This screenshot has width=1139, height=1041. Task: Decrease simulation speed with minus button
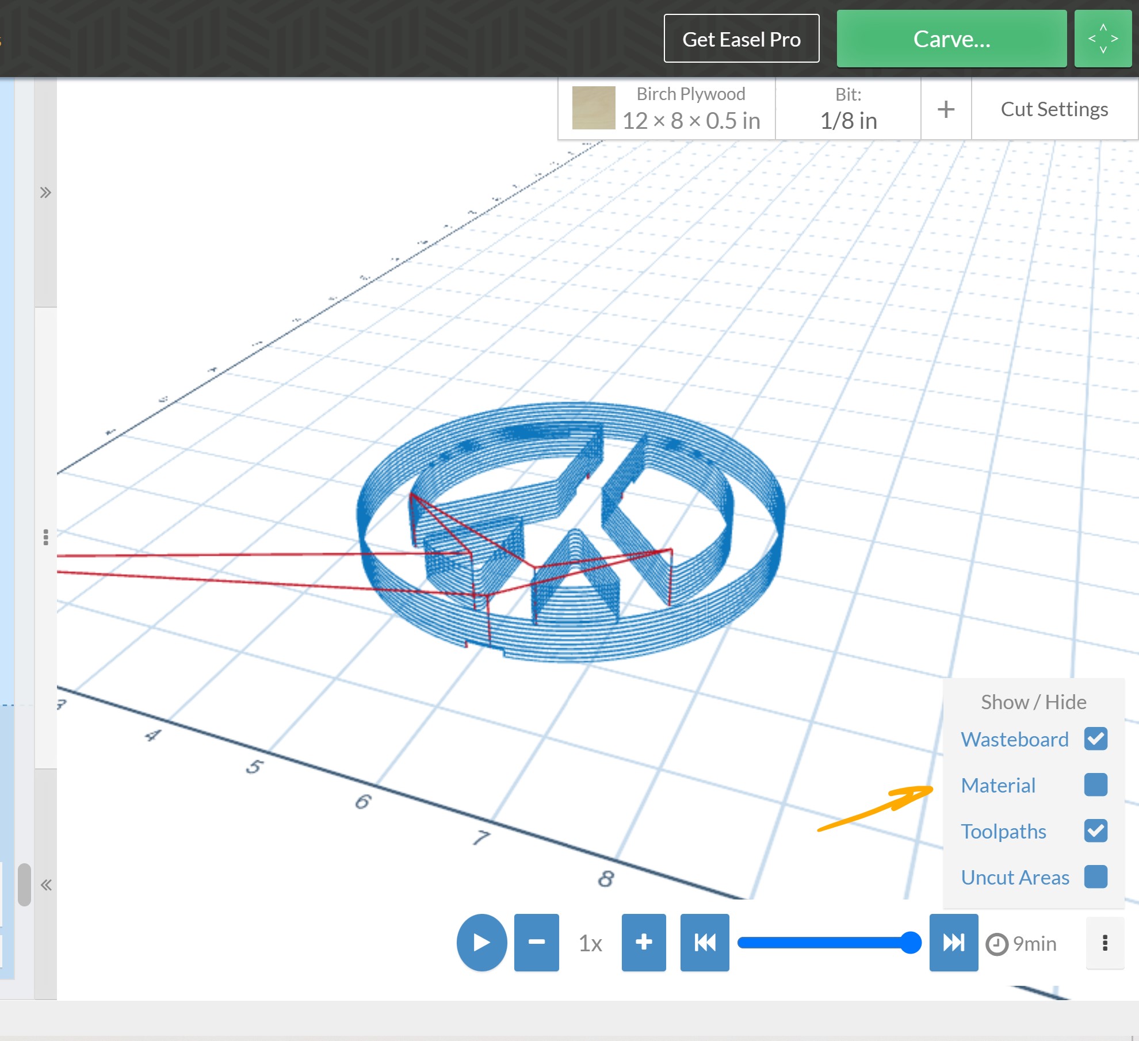[x=536, y=942]
